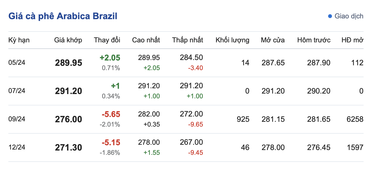Click matched price 271.30

pyautogui.click(x=69, y=148)
